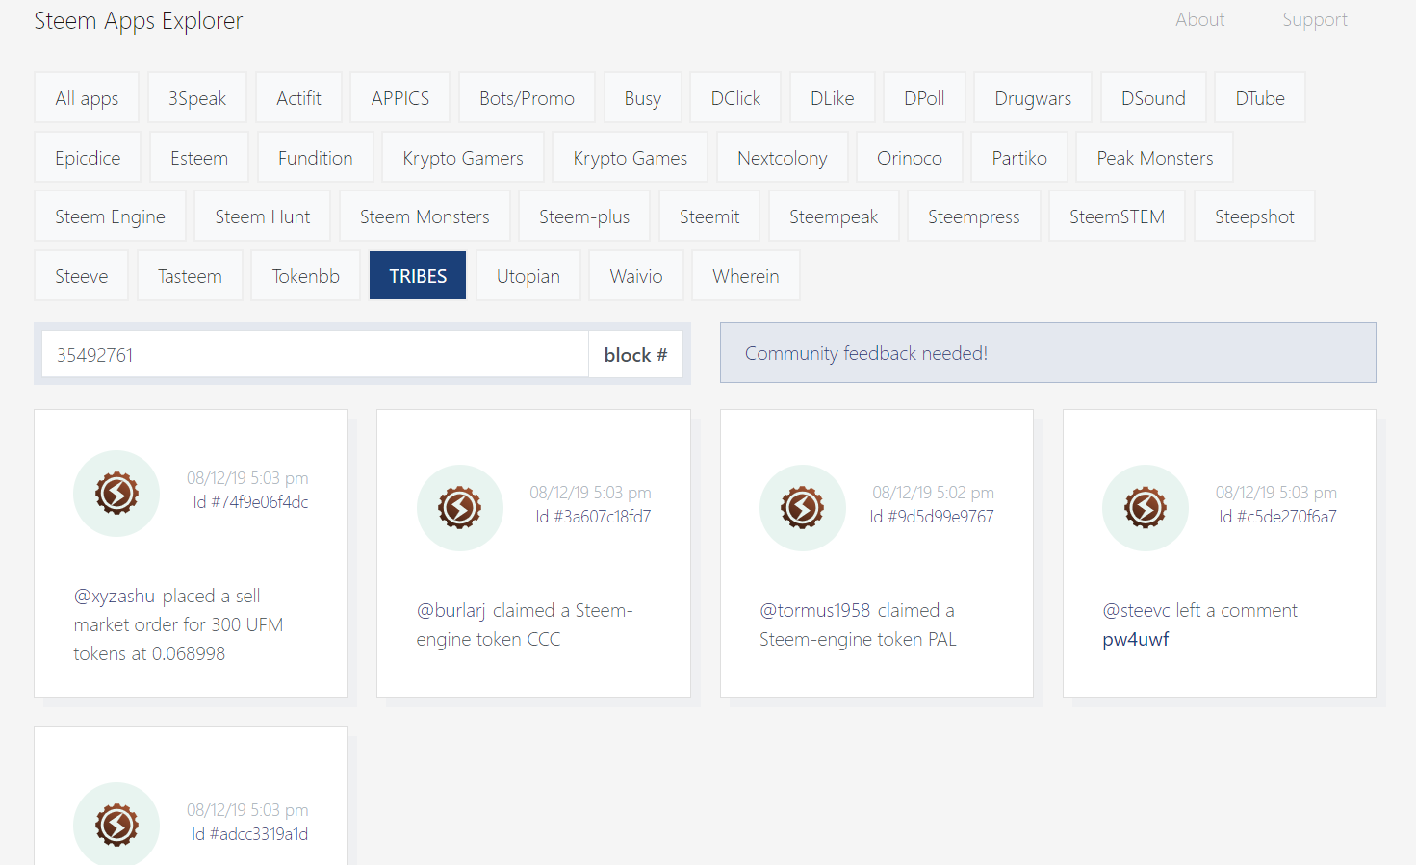Open @tormus1958 user profile
Viewport: 1416px width, 865px height.
[815, 611]
